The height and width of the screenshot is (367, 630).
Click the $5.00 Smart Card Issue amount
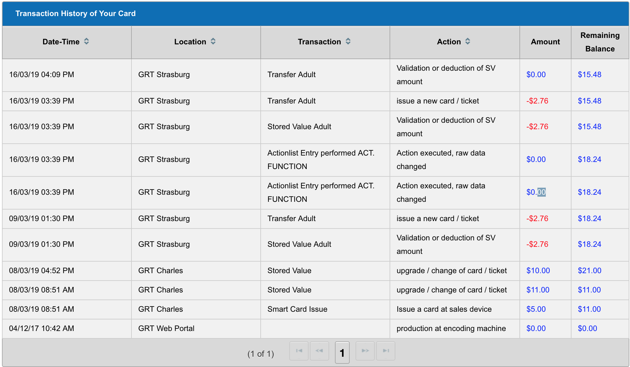pos(536,309)
